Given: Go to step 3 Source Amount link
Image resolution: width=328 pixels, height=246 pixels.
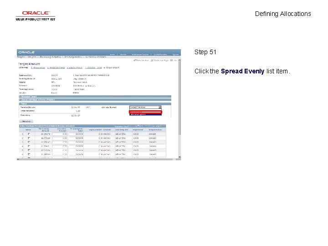Looking at the screenshot, I should [x=75, y=68].
